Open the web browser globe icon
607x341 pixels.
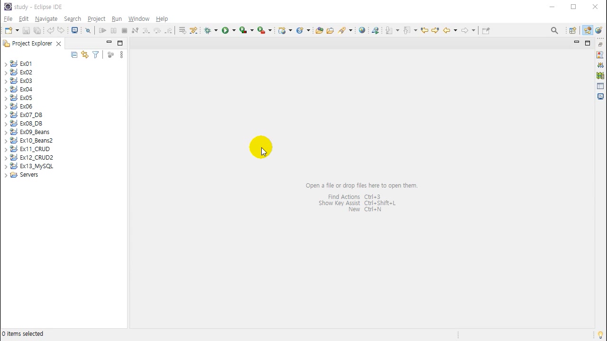(362, 30)
